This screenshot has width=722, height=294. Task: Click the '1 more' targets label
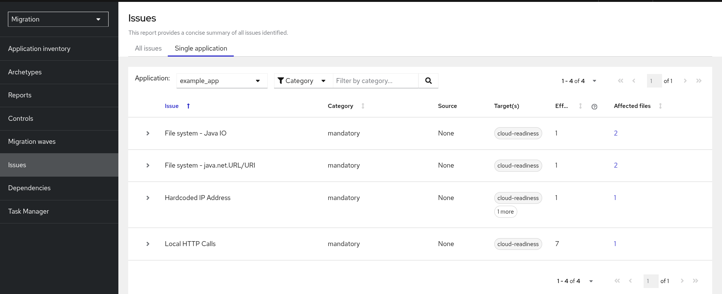[505, 212]
